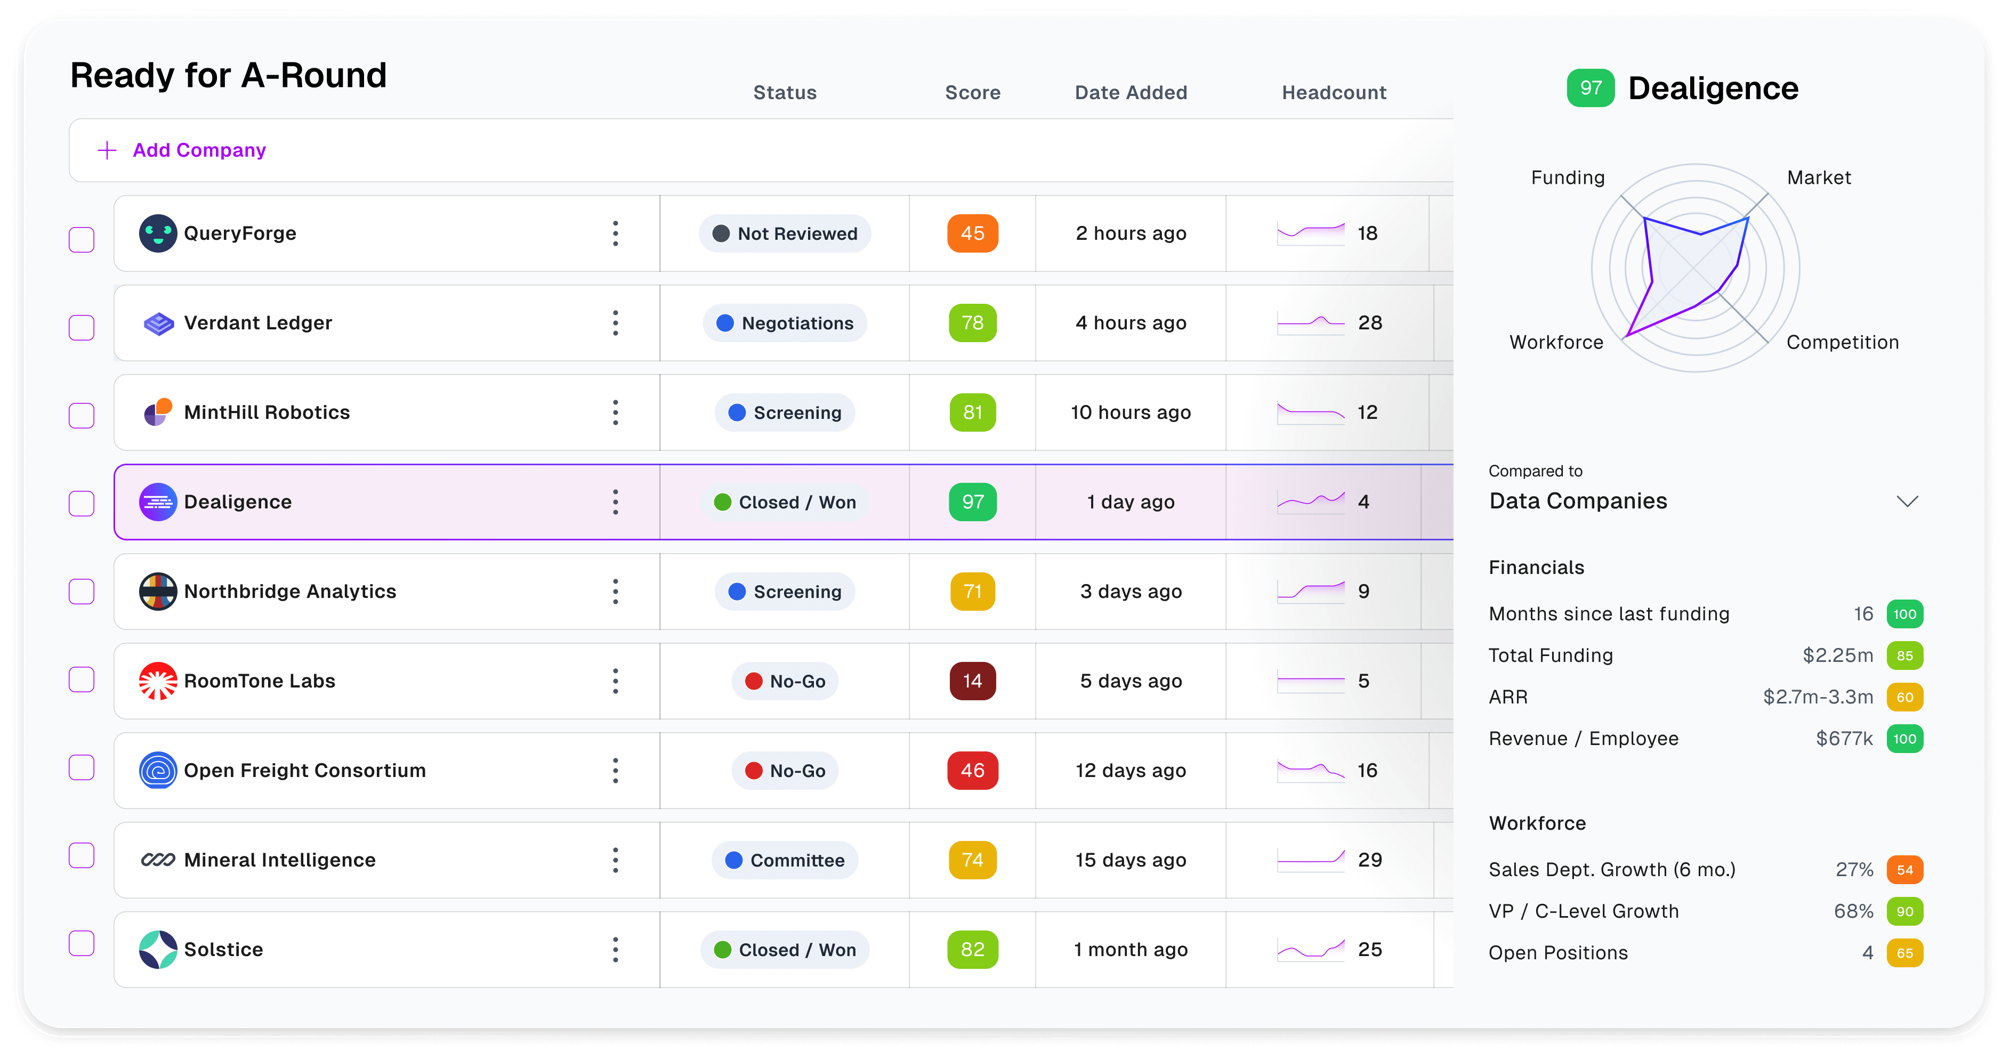This screenshot has width=2010, height=1060.
Task: Select the Northbridge Analytics checkbox
Action: 82,591
